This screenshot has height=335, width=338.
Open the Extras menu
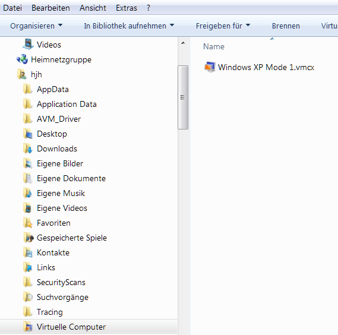coord(127,8)
